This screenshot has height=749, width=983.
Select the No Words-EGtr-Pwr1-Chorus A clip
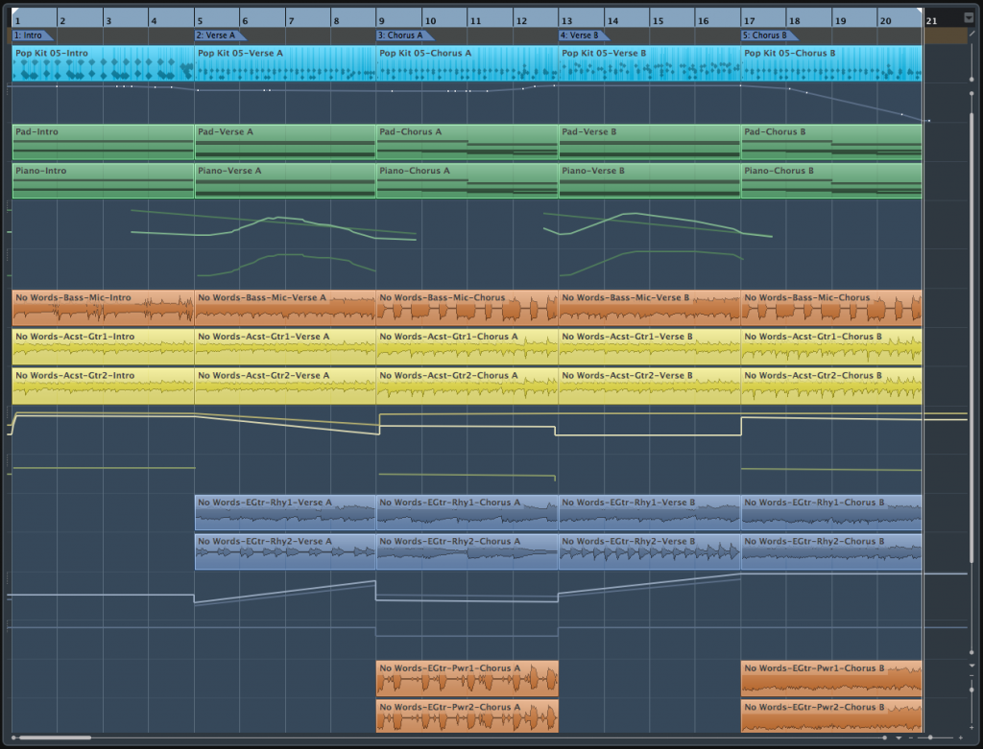click(x=468, y=678)
